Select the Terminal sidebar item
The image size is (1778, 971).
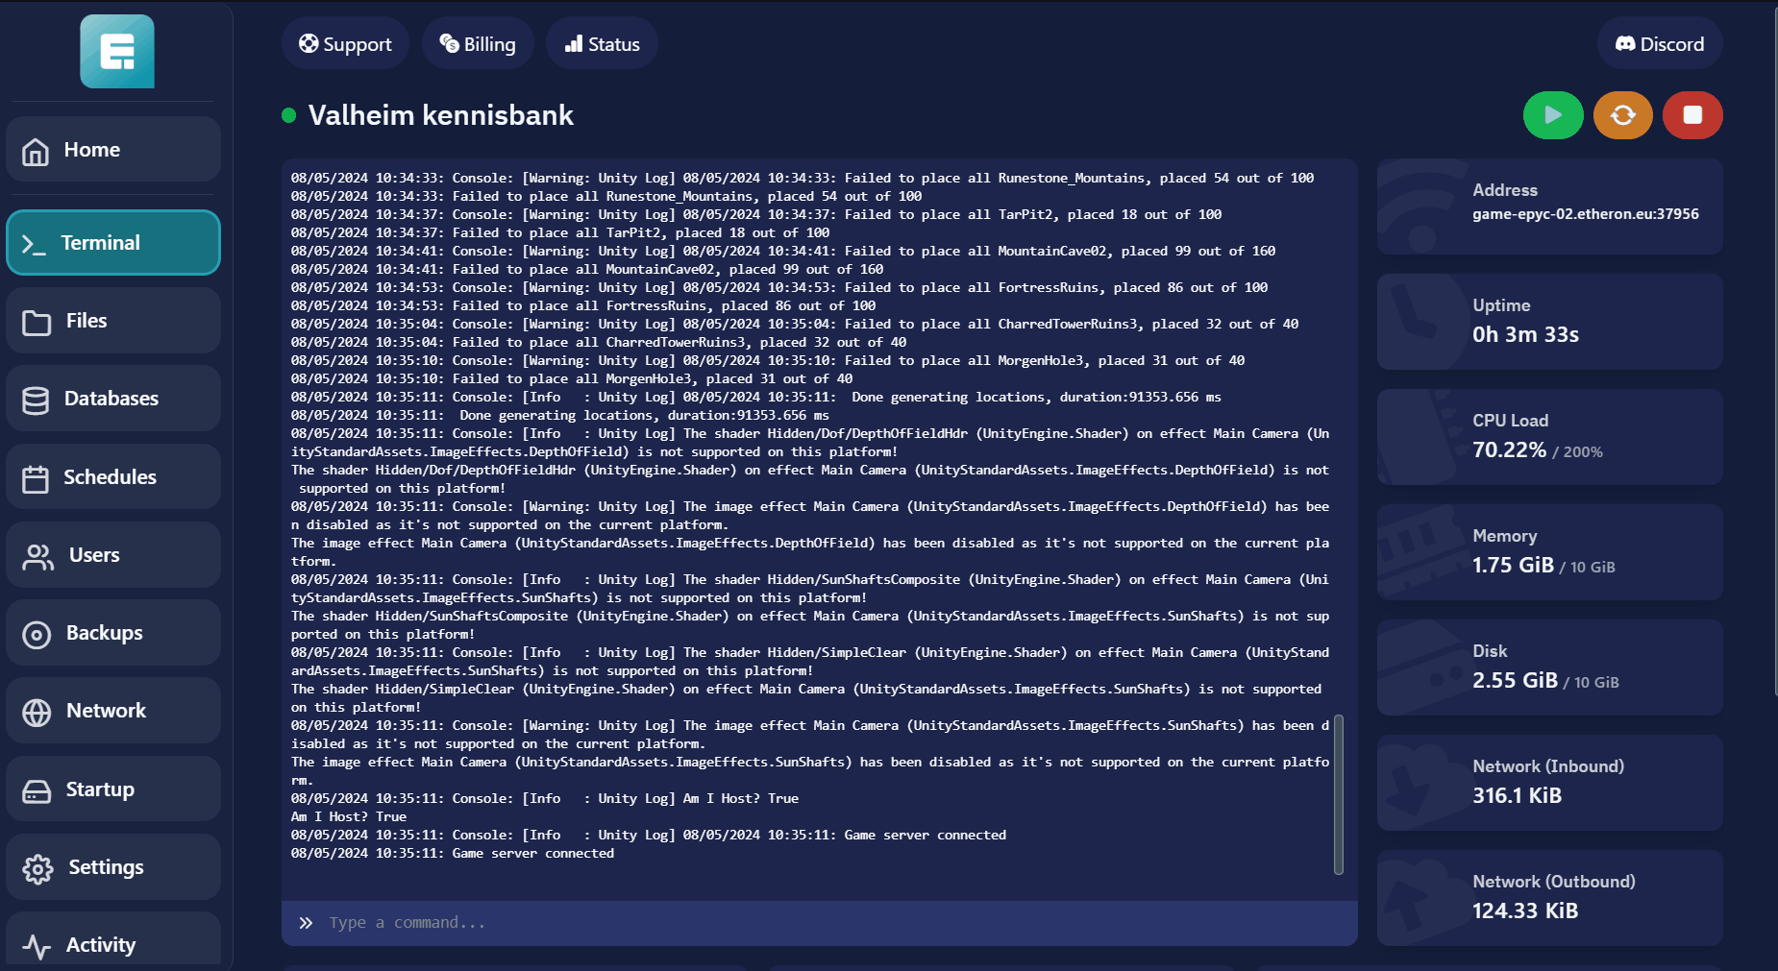[x=113, y=243]
